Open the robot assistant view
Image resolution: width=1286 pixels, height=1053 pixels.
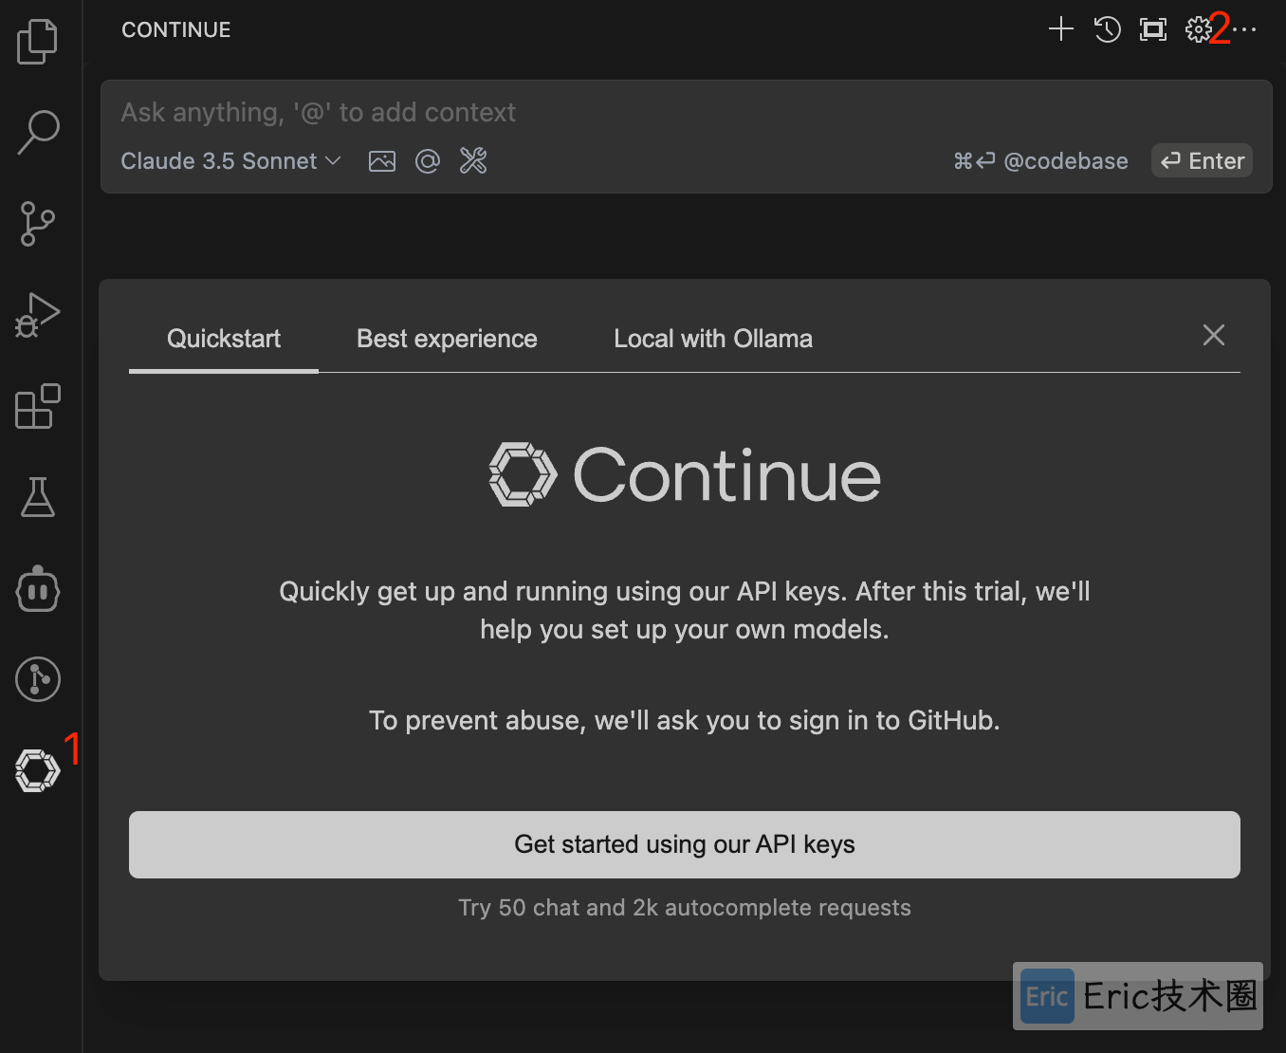[38, 588]
